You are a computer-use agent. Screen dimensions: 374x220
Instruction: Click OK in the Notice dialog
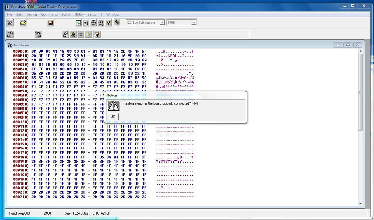[113, 117]
